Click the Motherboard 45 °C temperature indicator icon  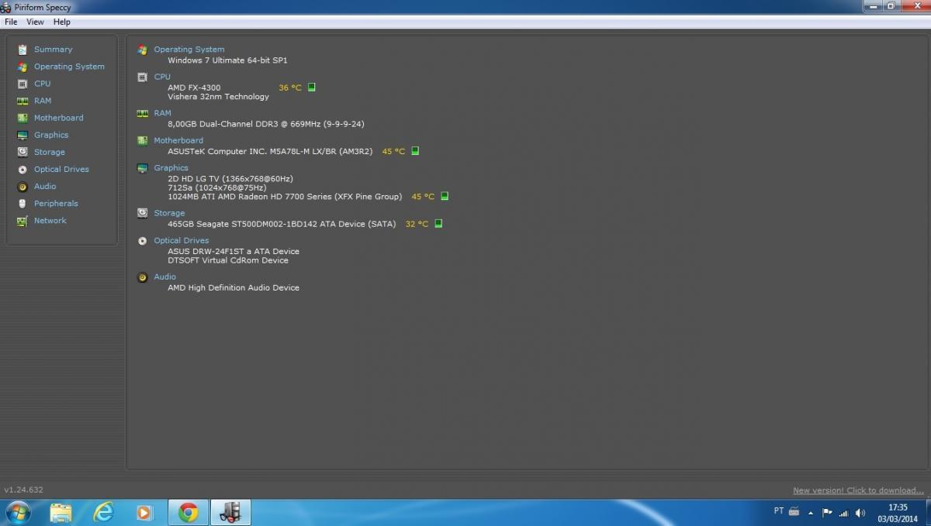click(414, 151)
